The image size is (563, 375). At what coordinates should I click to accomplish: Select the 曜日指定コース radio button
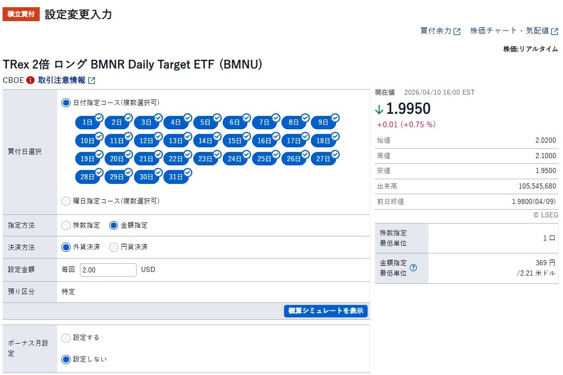point(66,201)
